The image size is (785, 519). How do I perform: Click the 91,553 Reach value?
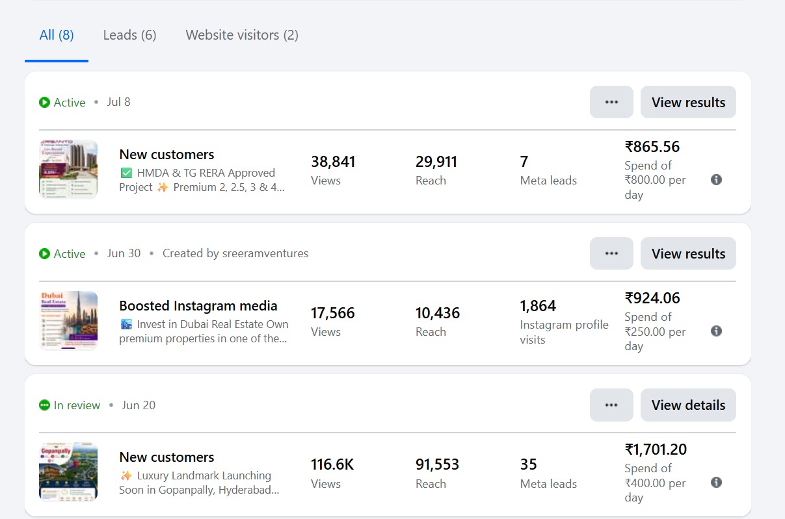[437, 464]
